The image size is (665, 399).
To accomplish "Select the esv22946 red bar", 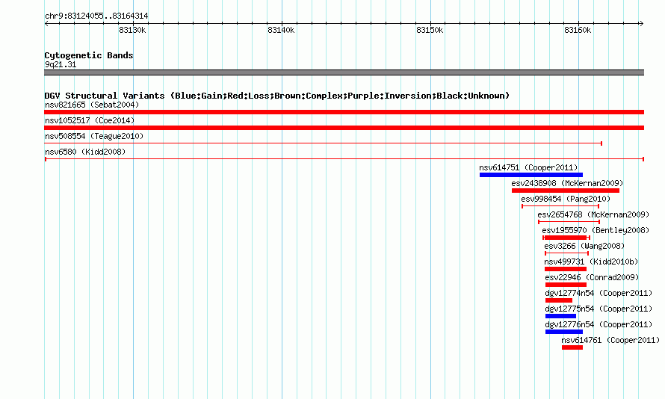I will pos(566,285).
